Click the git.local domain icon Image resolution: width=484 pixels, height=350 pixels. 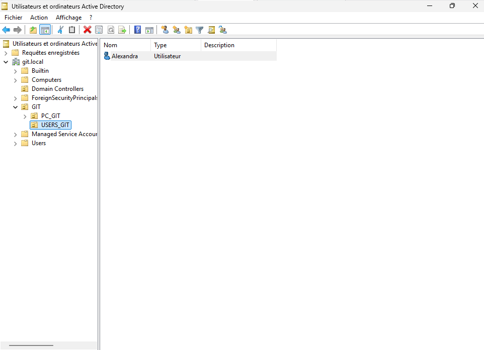16,62
